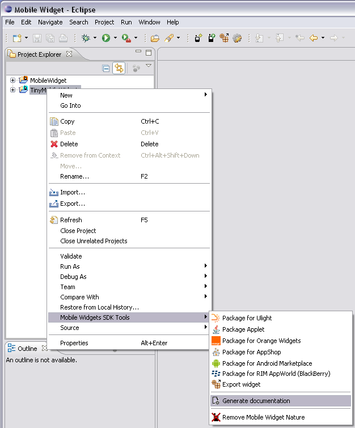Choose Rename... from the context menu
355x428 pixels.
coord(129,177)
